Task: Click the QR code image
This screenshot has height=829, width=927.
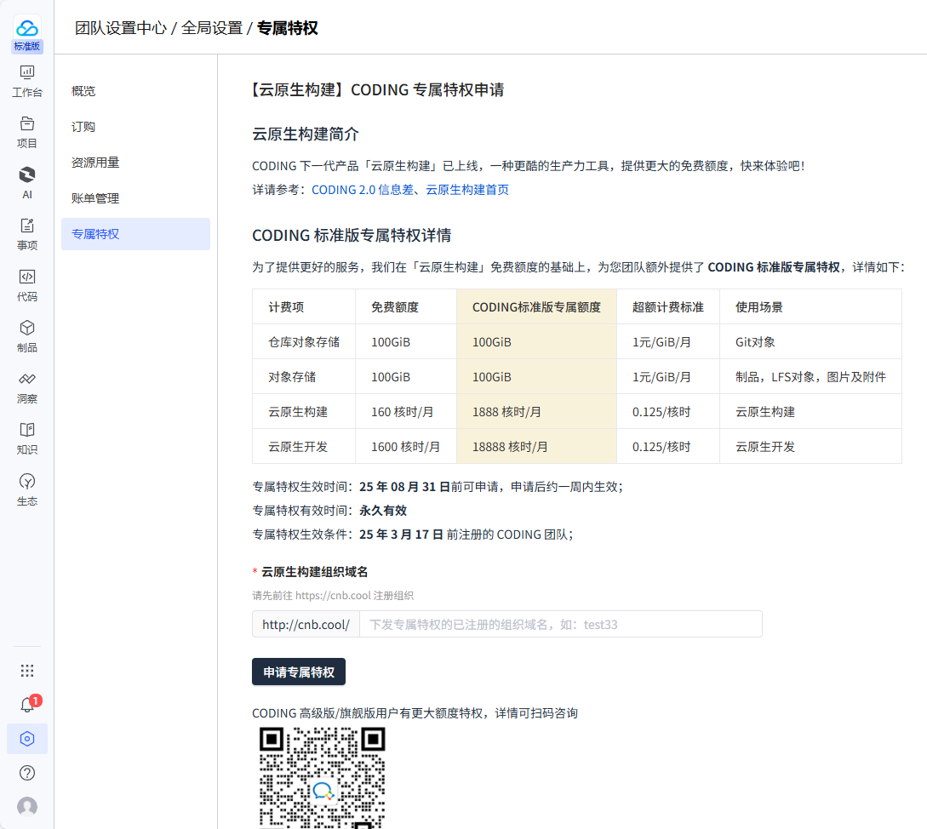Action: click(323, 778)
